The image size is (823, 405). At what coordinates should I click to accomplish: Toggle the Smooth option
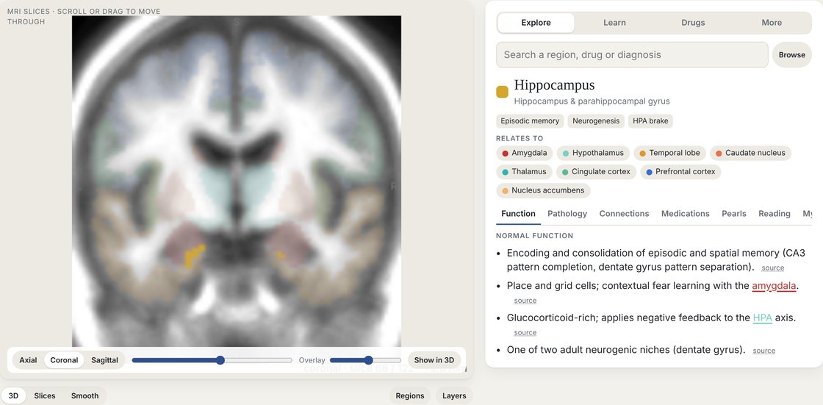85,396
